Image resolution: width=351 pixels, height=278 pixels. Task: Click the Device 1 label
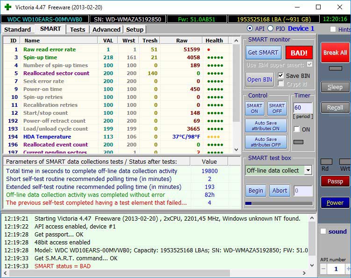tap(301, 28)
